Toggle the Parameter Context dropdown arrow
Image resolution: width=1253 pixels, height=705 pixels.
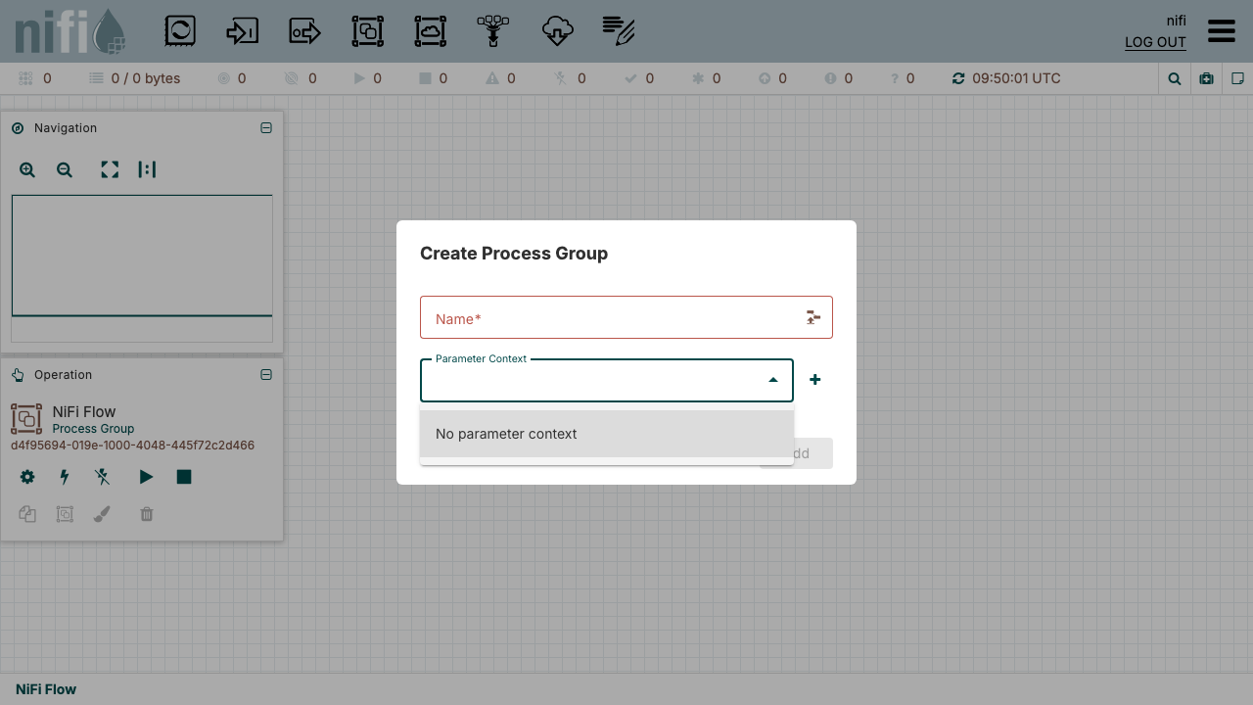773,380
